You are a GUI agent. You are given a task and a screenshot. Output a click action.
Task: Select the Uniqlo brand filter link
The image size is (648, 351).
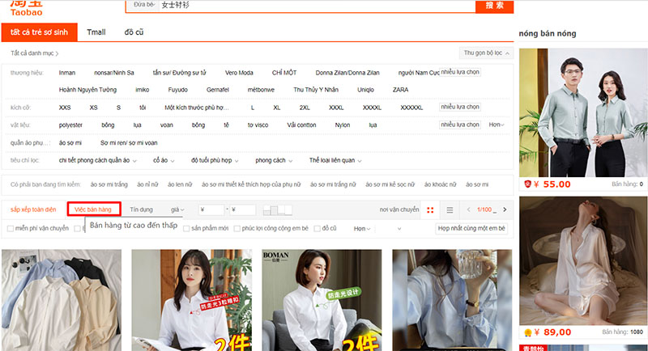pos(364,90)
